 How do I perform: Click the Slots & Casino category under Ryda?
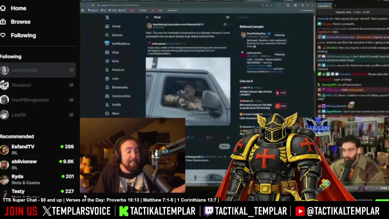[x=26, y=182]
